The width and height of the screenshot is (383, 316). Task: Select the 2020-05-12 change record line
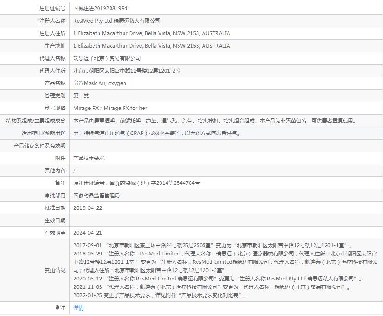pos(218,279)
